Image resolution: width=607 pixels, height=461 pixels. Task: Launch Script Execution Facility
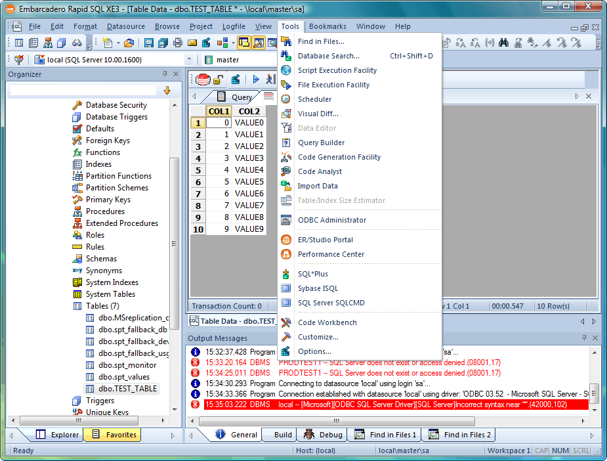360,70
